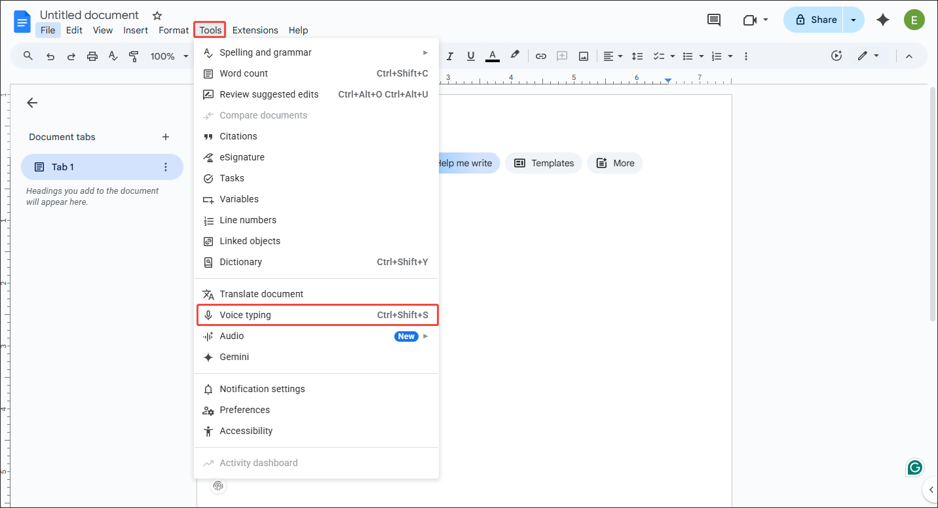Open the spelling check icon in the toolbar

pos(113,56)
